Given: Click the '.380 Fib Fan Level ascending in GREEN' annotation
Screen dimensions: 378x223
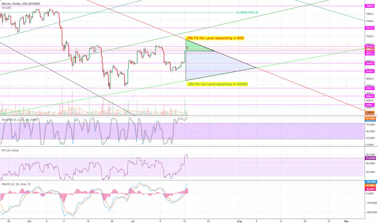Looking at the screenshot, I should [217, 84].
